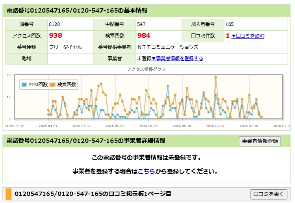
Task: Click the アクセス推移グラフ title
Action: coord(147,69)
